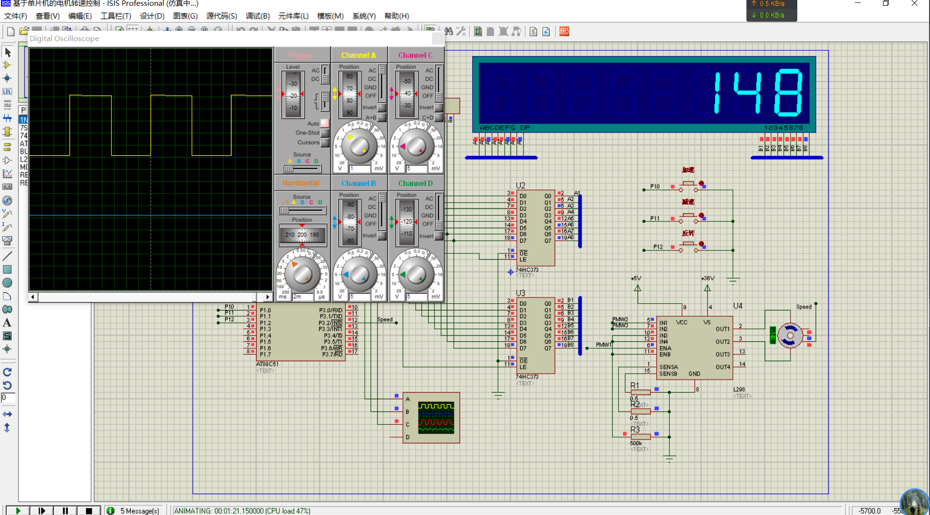Select the Graph Mode tool
The image size is (930, 515).
click(7, 173)
